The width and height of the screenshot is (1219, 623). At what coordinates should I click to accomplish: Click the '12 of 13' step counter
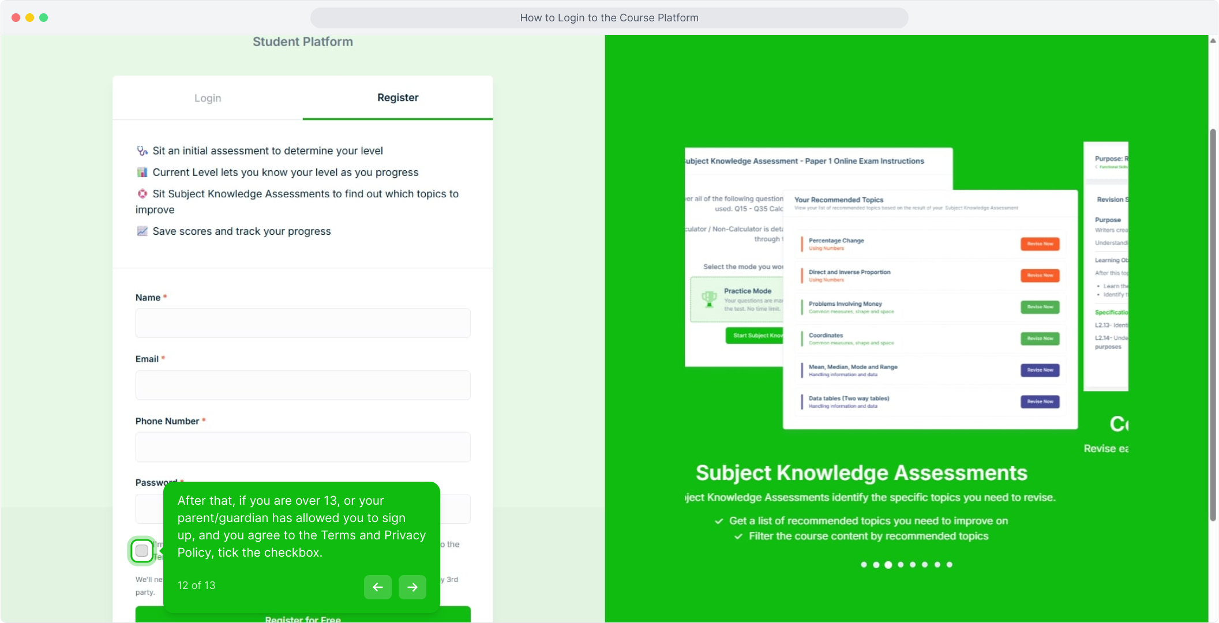196,586
